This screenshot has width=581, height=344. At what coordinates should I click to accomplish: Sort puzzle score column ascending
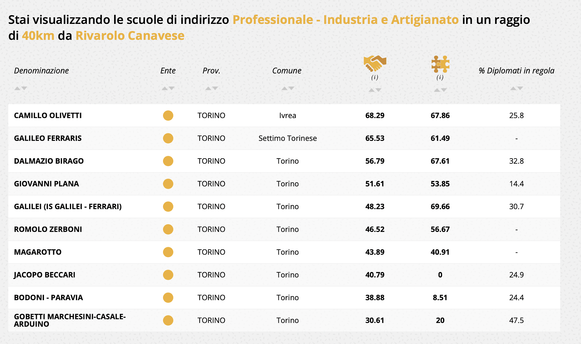(437, 90)
